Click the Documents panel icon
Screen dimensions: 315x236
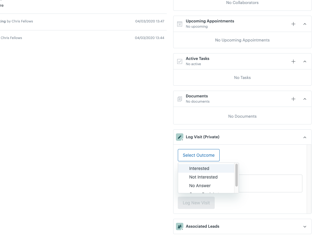(180, 99)
